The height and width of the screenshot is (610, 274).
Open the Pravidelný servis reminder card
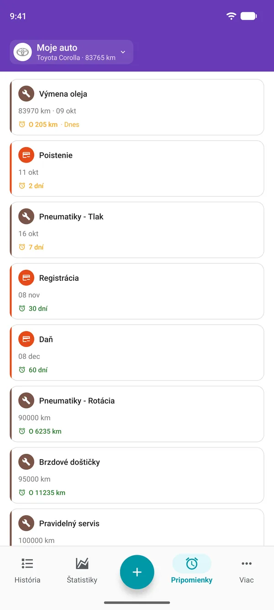pos(137,527)
